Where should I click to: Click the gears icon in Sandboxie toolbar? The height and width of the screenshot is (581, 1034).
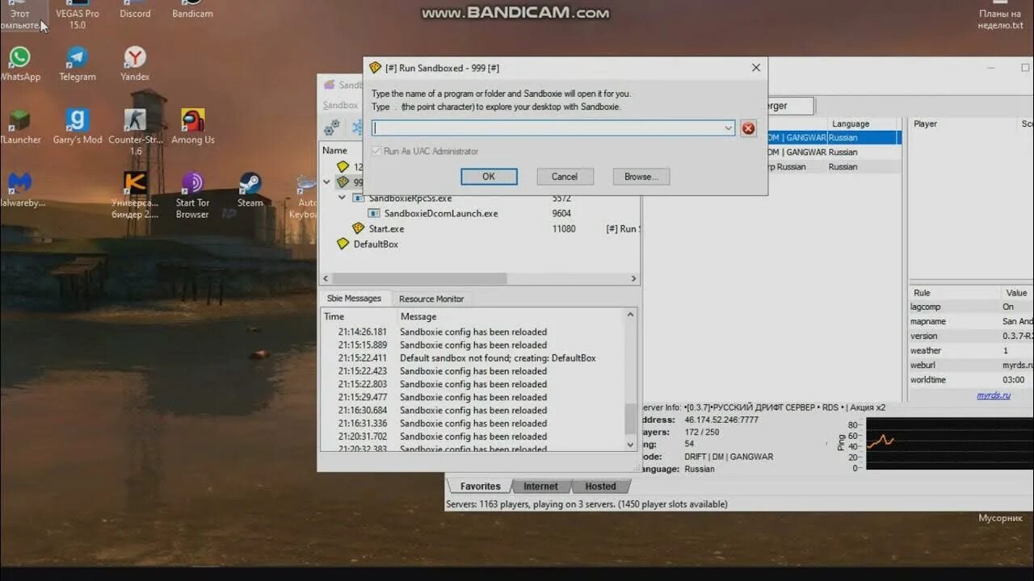coord(331,127)
